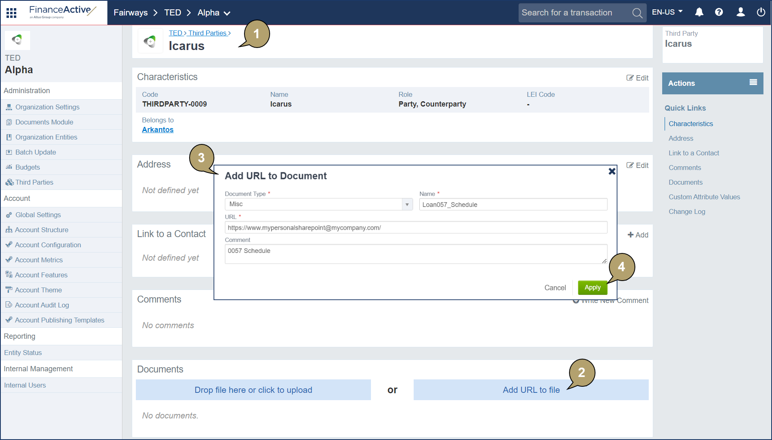This screenshot has width=772, height=440.
Task: Click Add URL to file
Action: [531, 390]
